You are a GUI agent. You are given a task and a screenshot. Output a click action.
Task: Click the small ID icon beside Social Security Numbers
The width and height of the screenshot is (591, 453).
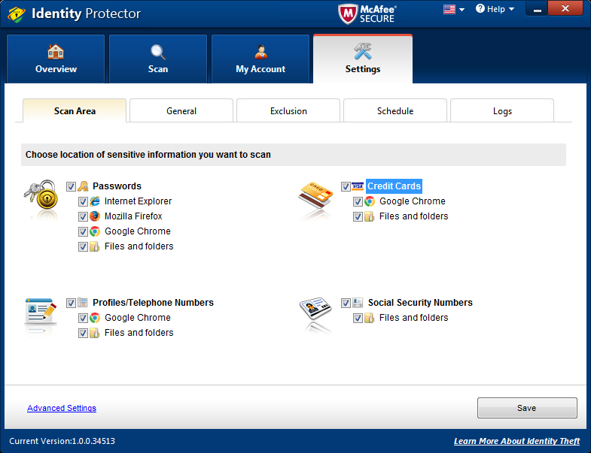coord(358,303)
